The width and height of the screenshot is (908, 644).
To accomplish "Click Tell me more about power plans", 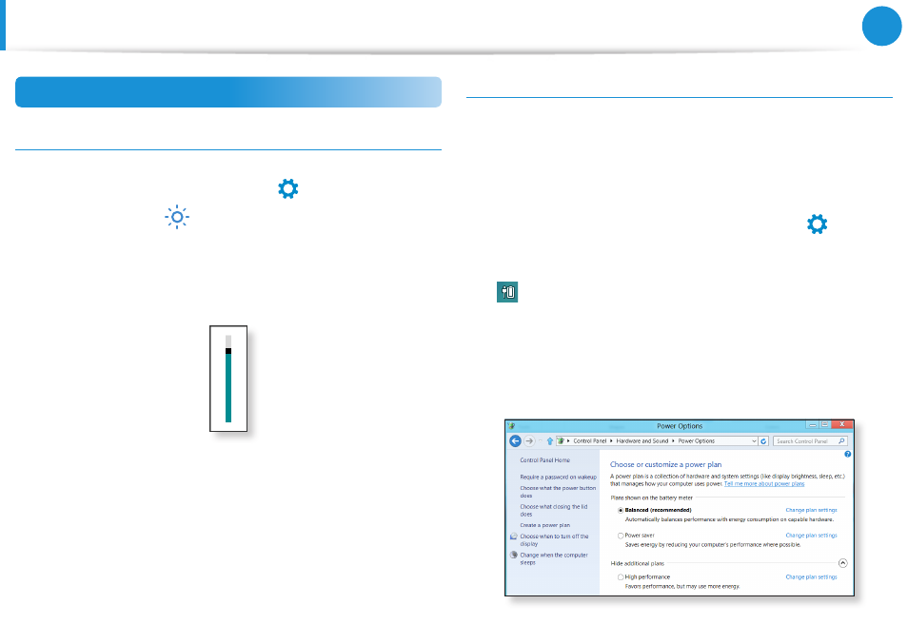I will [764, 484].
